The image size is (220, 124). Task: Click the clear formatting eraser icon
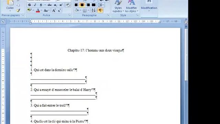point(68,5)
